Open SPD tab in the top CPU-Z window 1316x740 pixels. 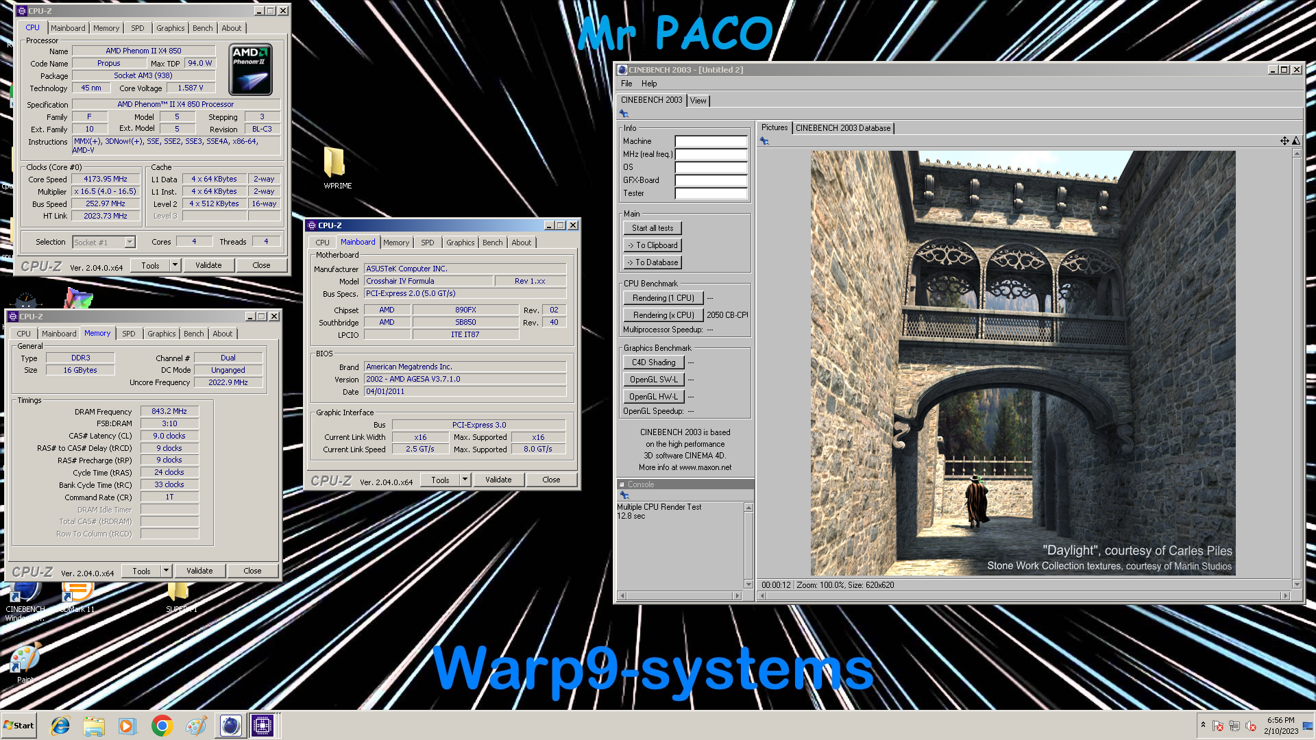point(138,28)
